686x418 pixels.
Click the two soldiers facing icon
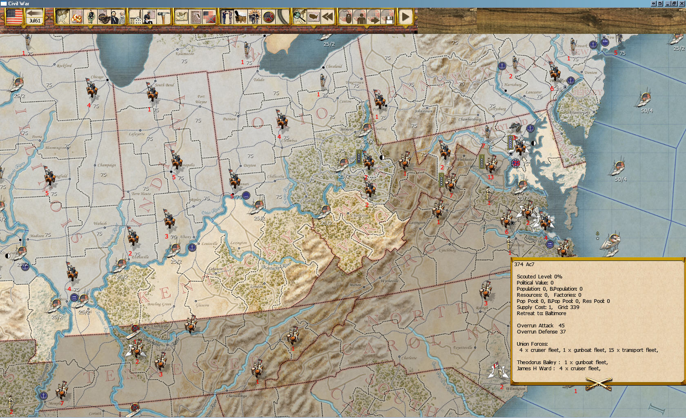pos(226,17)
